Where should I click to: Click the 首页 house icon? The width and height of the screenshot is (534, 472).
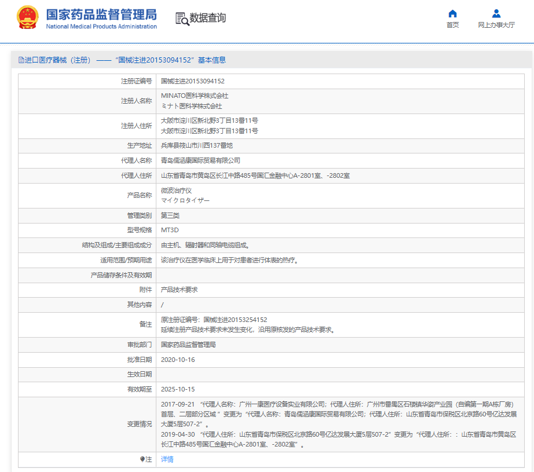(453, 13)
